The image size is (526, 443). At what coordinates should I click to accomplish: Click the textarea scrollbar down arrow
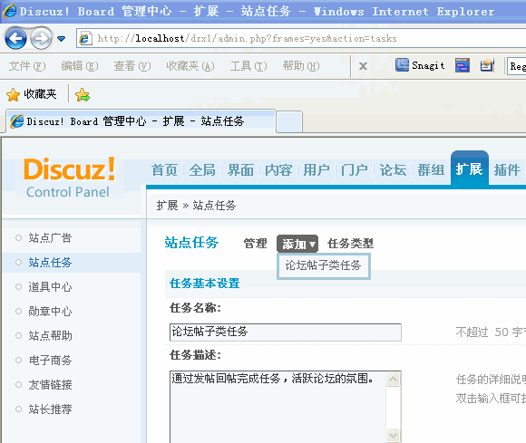tap(393, 435)
